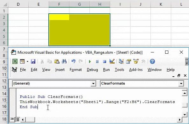Click the olive-filled cell G4
Viewport: 189px width, 124px height.
coord(79,30)
